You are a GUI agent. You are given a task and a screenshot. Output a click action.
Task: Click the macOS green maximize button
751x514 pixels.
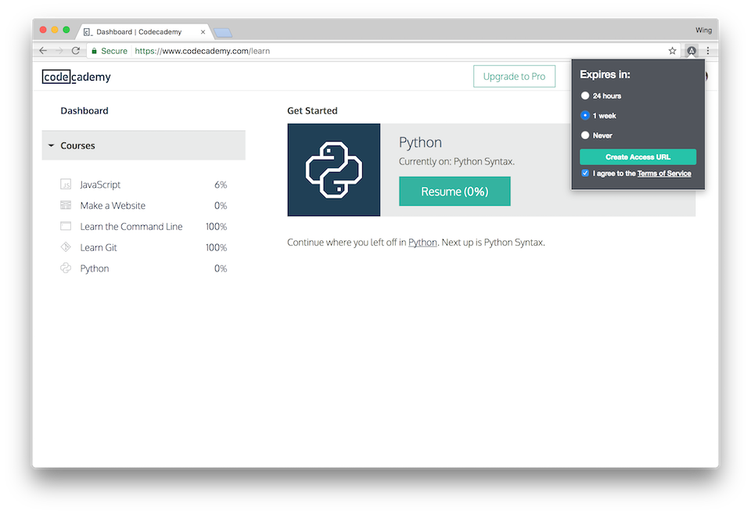(66, 30)
